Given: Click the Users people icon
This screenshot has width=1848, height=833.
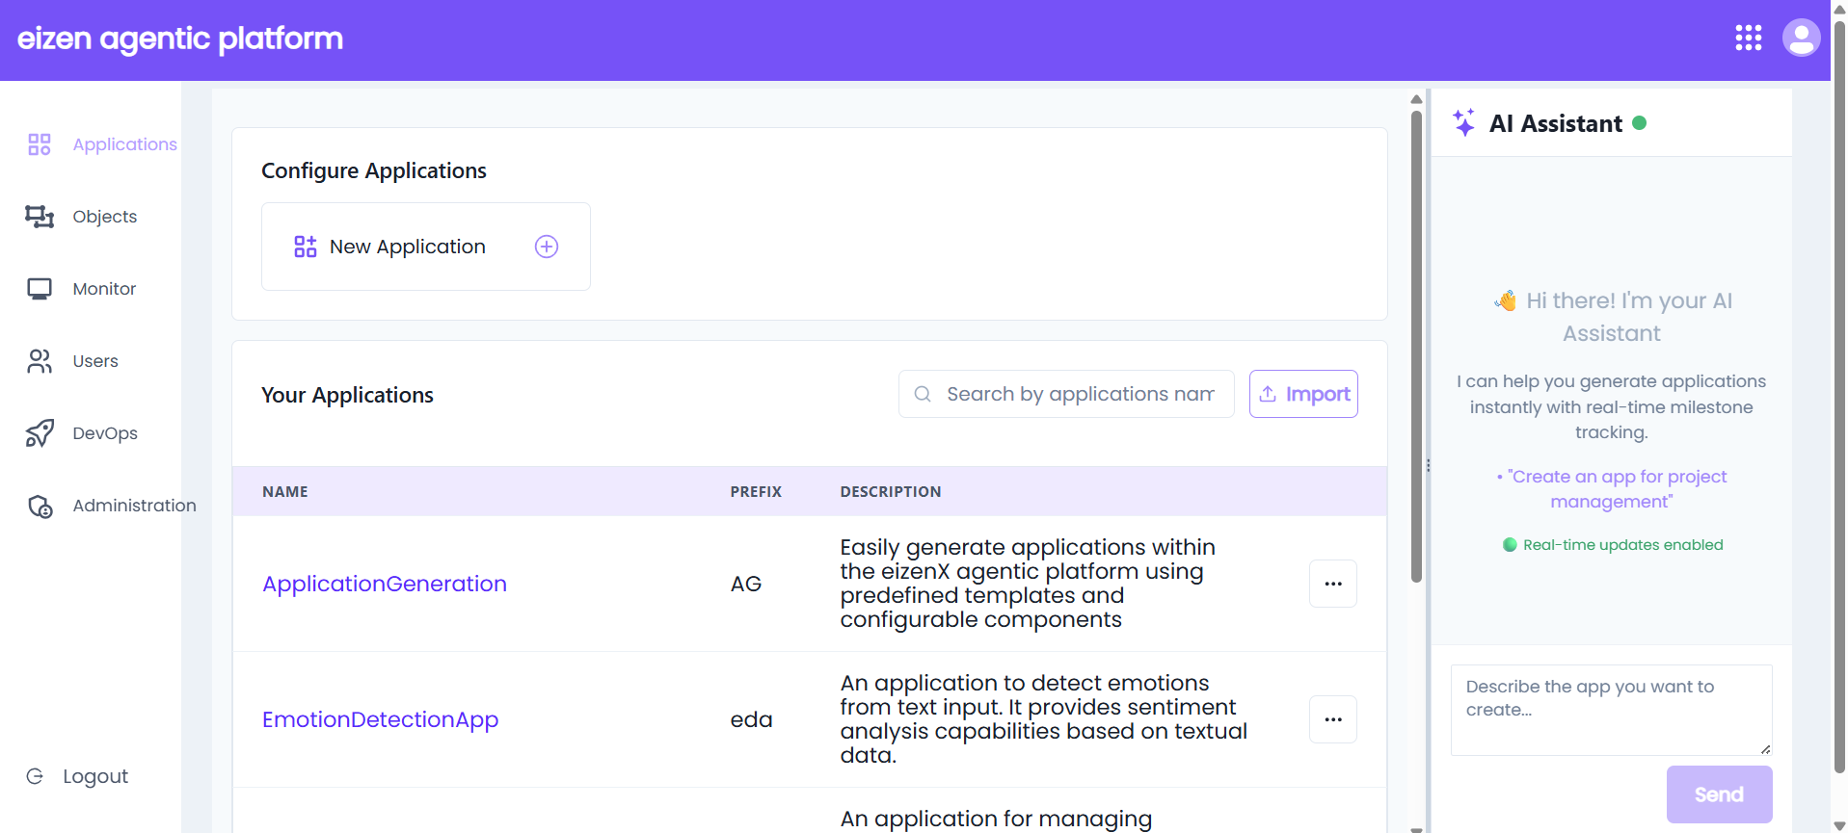Looking at the screenshot, I should tap(40, 361).
